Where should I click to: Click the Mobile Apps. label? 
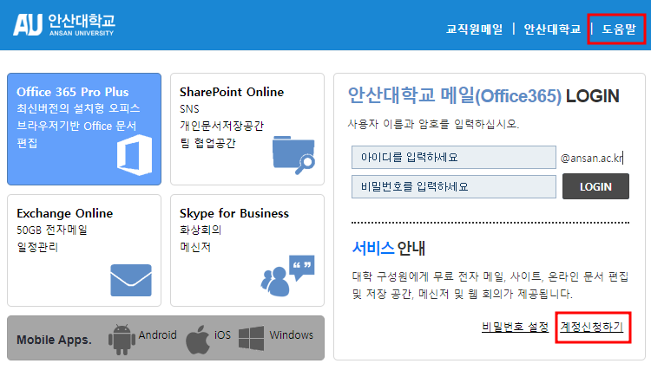click(54, 340)
